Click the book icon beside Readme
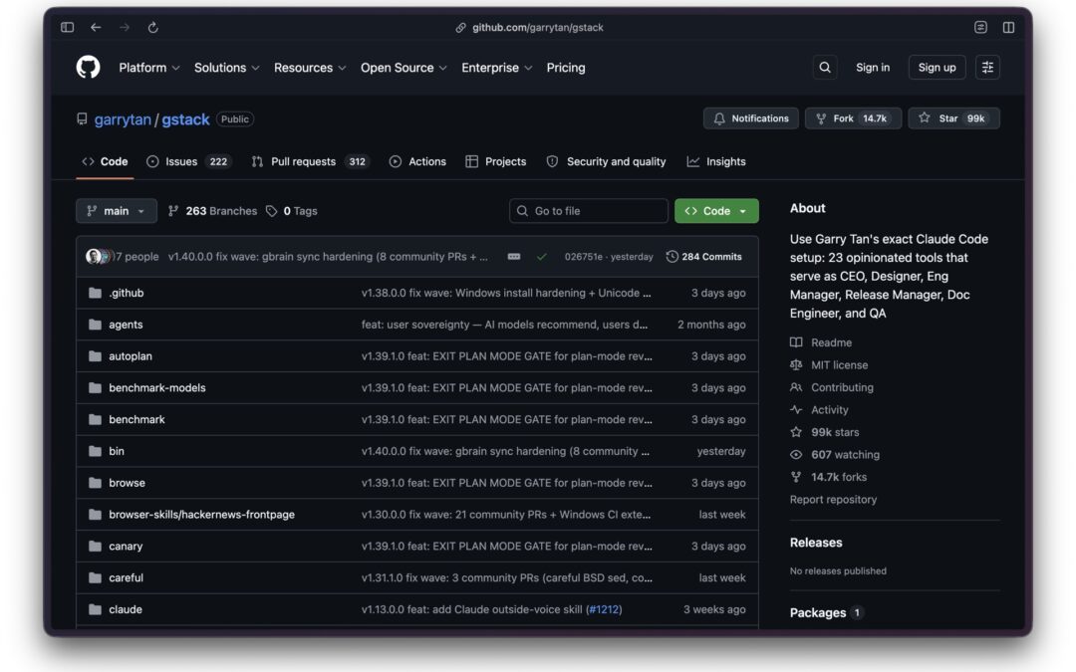This screenshot has width=1076, height=672. pyautogui.click(x=796, y=342)
